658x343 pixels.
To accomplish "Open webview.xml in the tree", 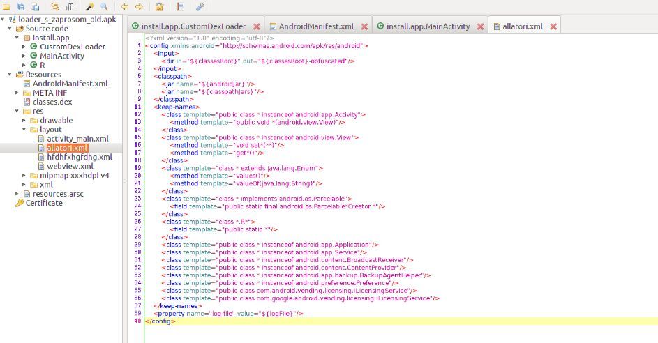I will [x=70, y=166].
